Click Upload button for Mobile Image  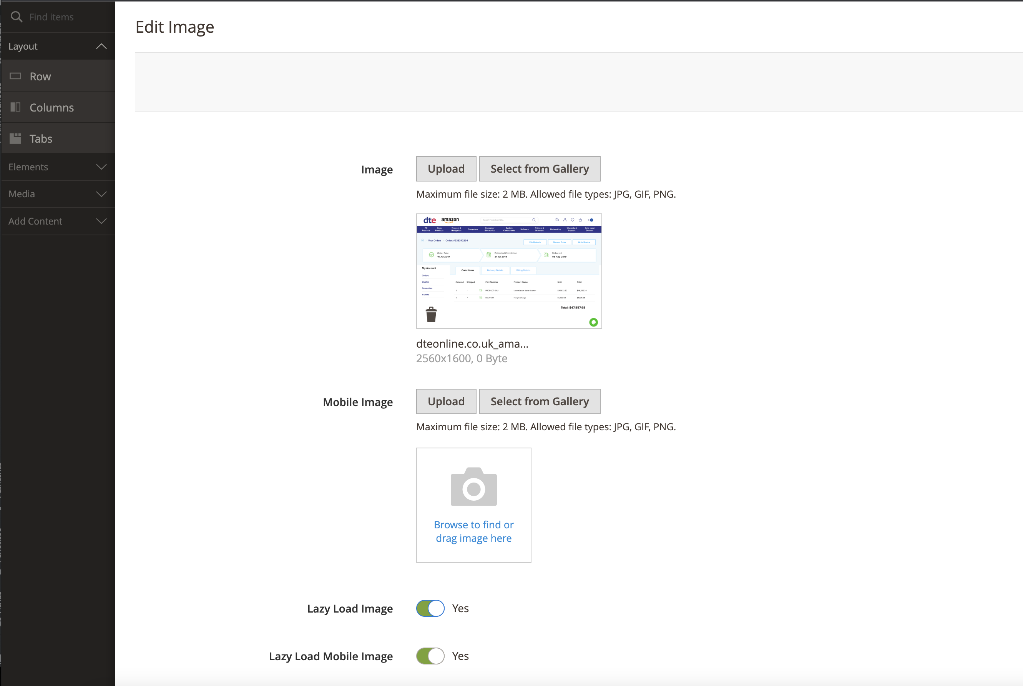[x=446, y=401]
